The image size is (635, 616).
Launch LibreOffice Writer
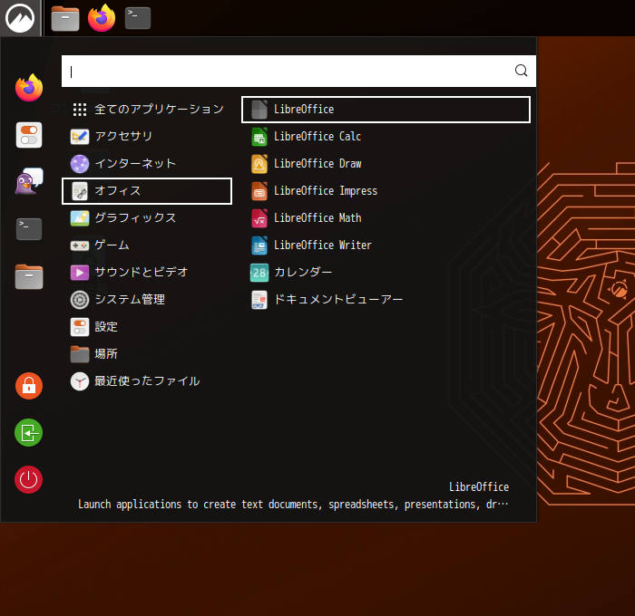(386, 245)
